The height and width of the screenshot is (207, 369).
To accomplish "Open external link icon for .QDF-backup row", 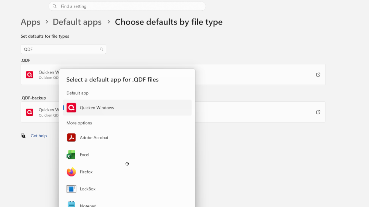I will 318,112.
